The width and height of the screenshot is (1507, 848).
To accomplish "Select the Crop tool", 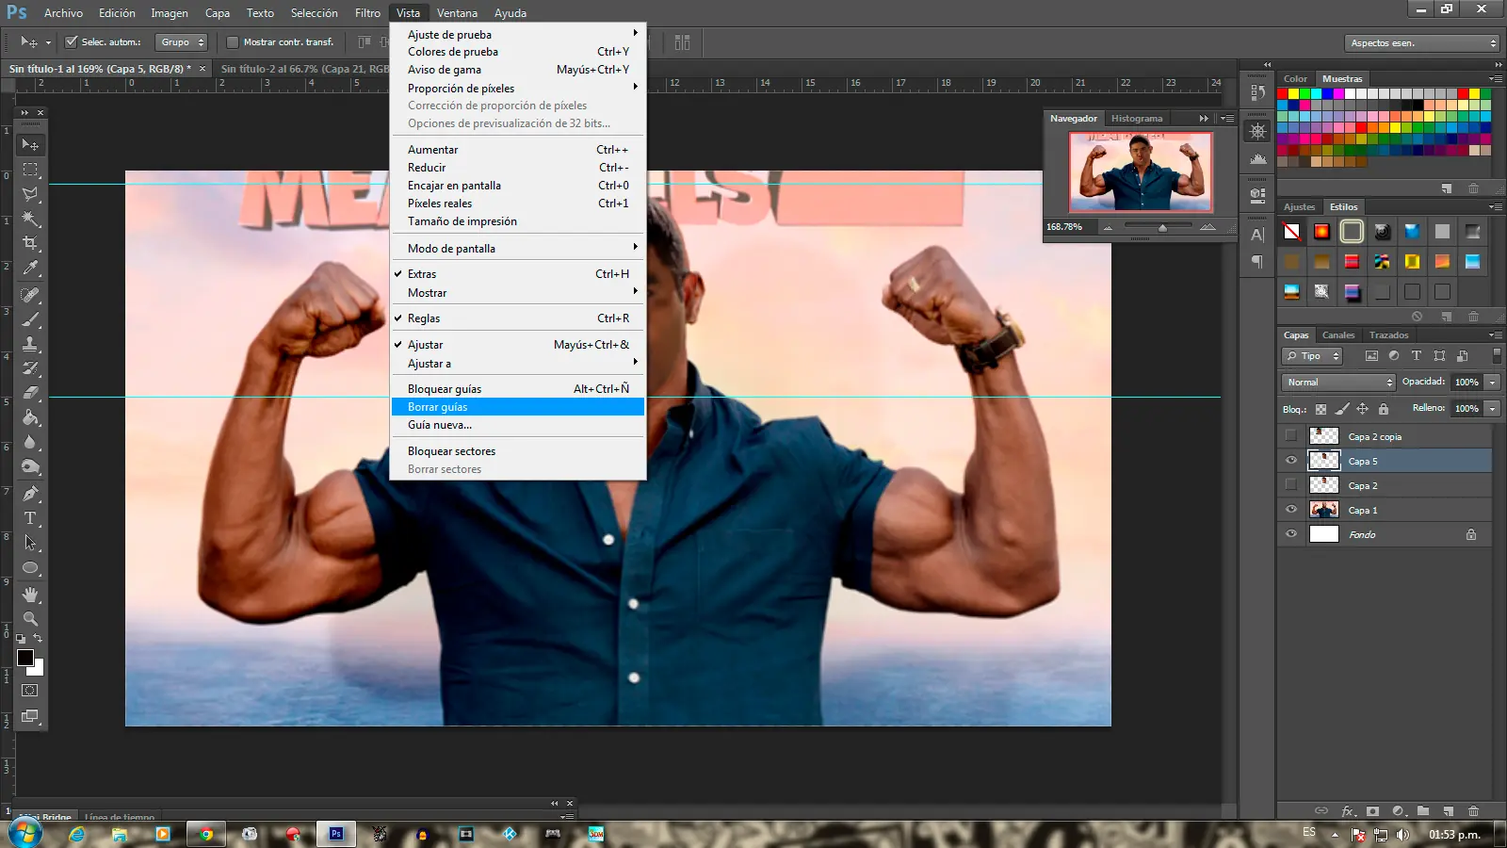I will (x=30, y=243).
